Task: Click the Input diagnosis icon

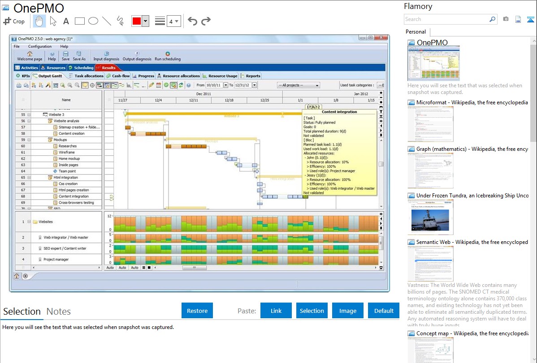Action: pyautogui.click(x=107, y=54)
